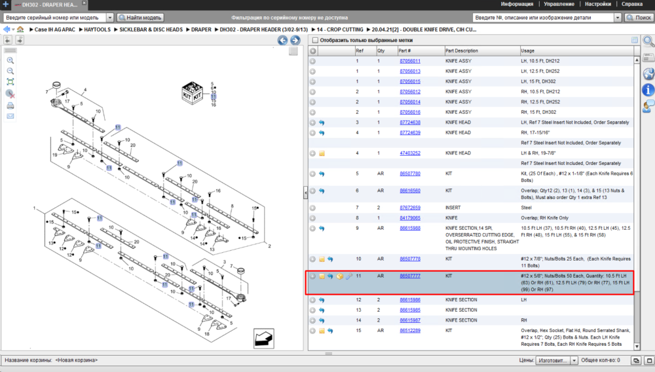Click the note icon on part 47403252 row
The width and height of the screenshot is (655, 372).
[322, 153]
